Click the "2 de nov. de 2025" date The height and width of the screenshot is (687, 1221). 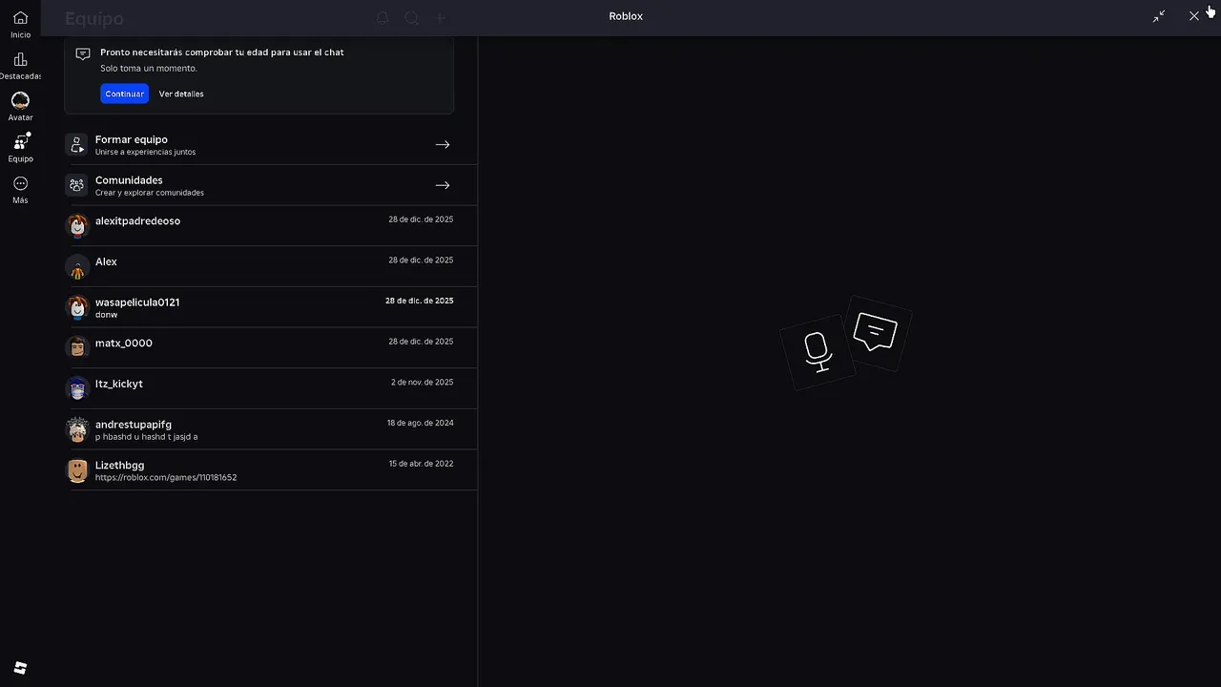coord(422,383)
